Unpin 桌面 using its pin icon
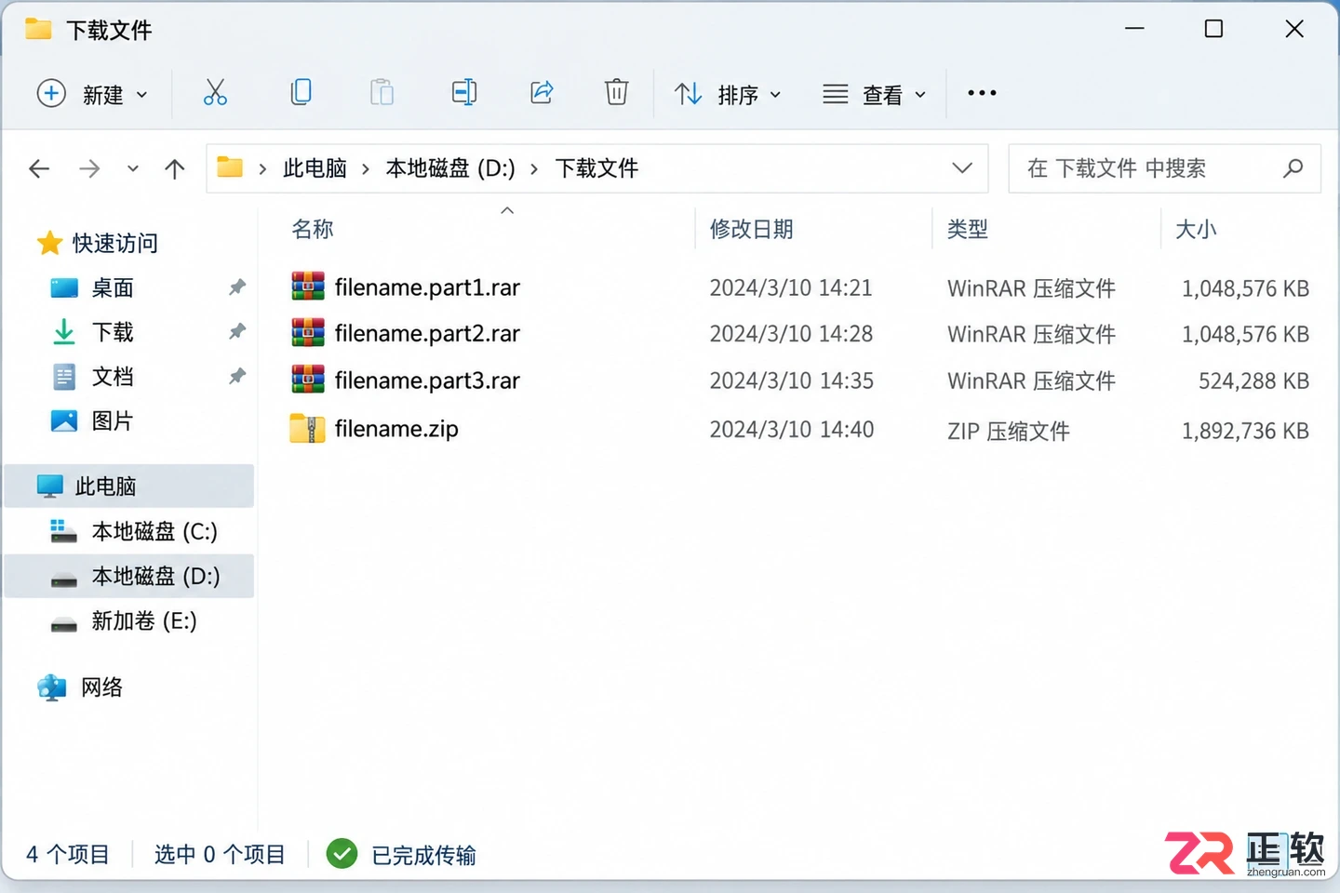 click(x=237, y=287)
